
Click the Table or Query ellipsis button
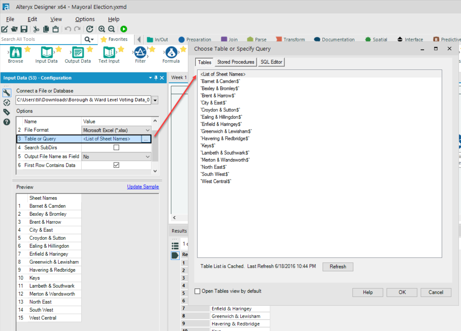click(x=146, y=139)
